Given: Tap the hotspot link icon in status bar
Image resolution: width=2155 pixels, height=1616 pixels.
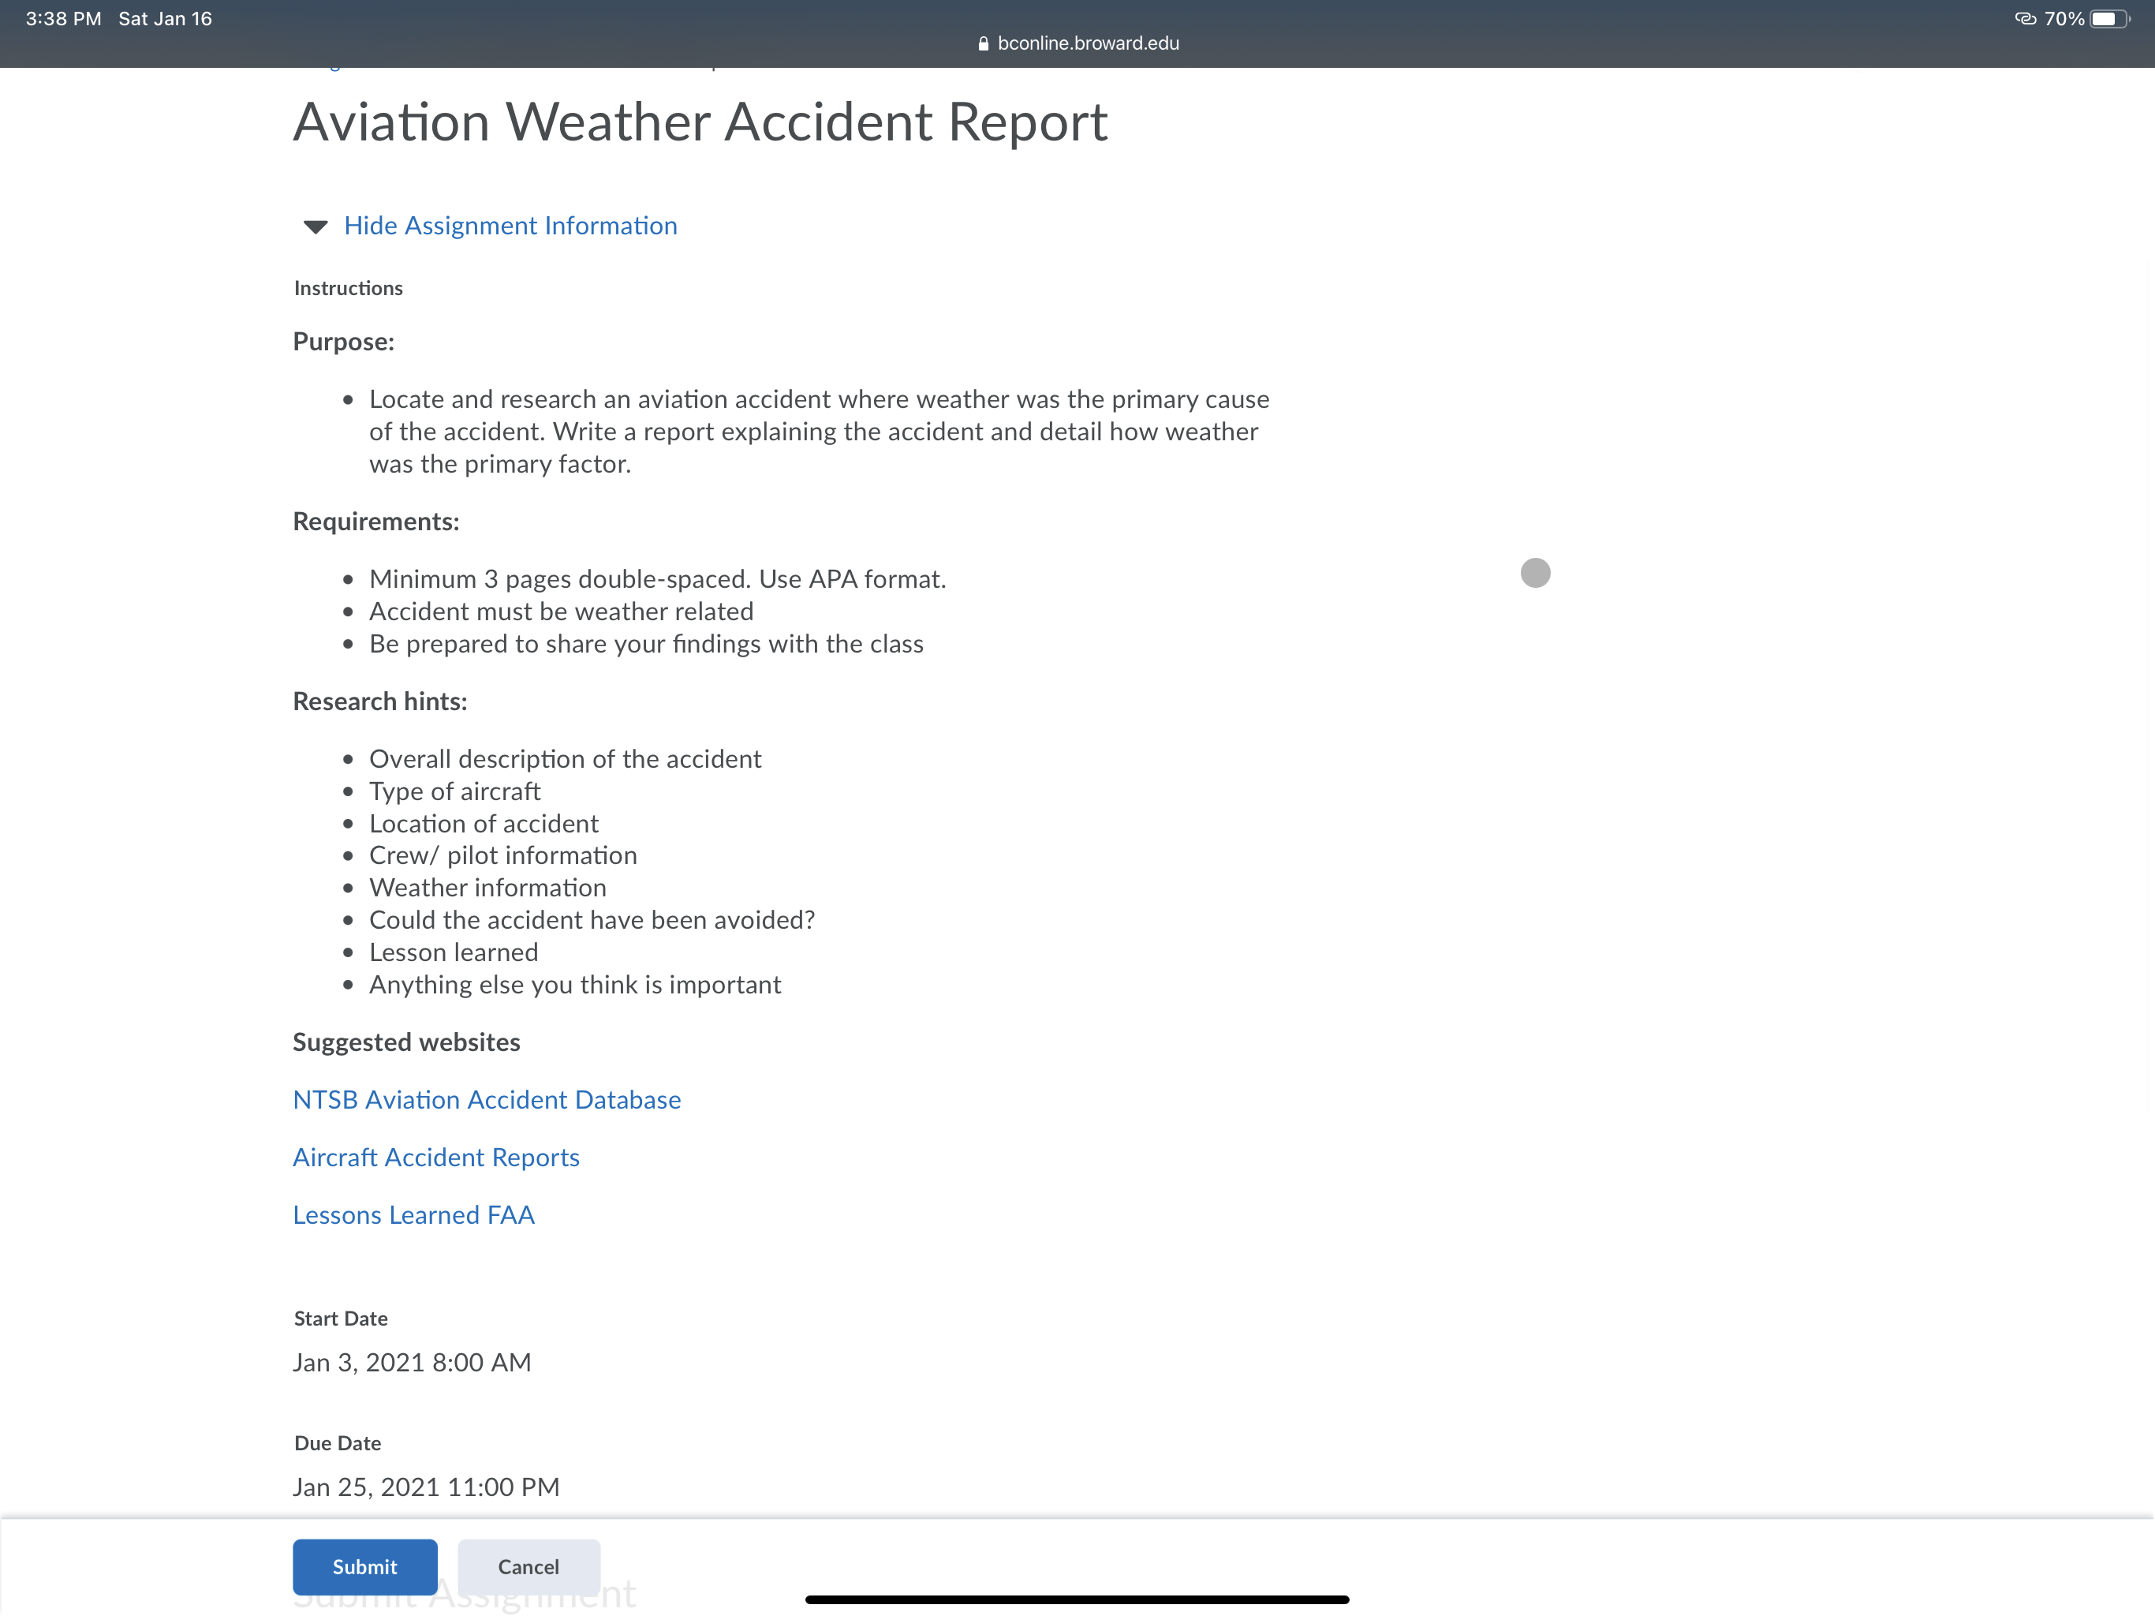Looking at the screenshot, I should coord(2026,18).
